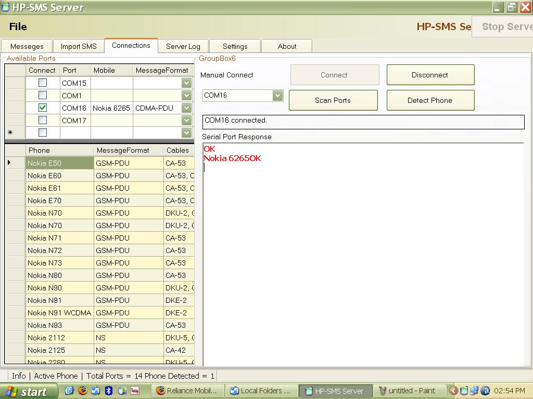
Task: Click the Disconnect button
Action: click(x=430, y=75)
